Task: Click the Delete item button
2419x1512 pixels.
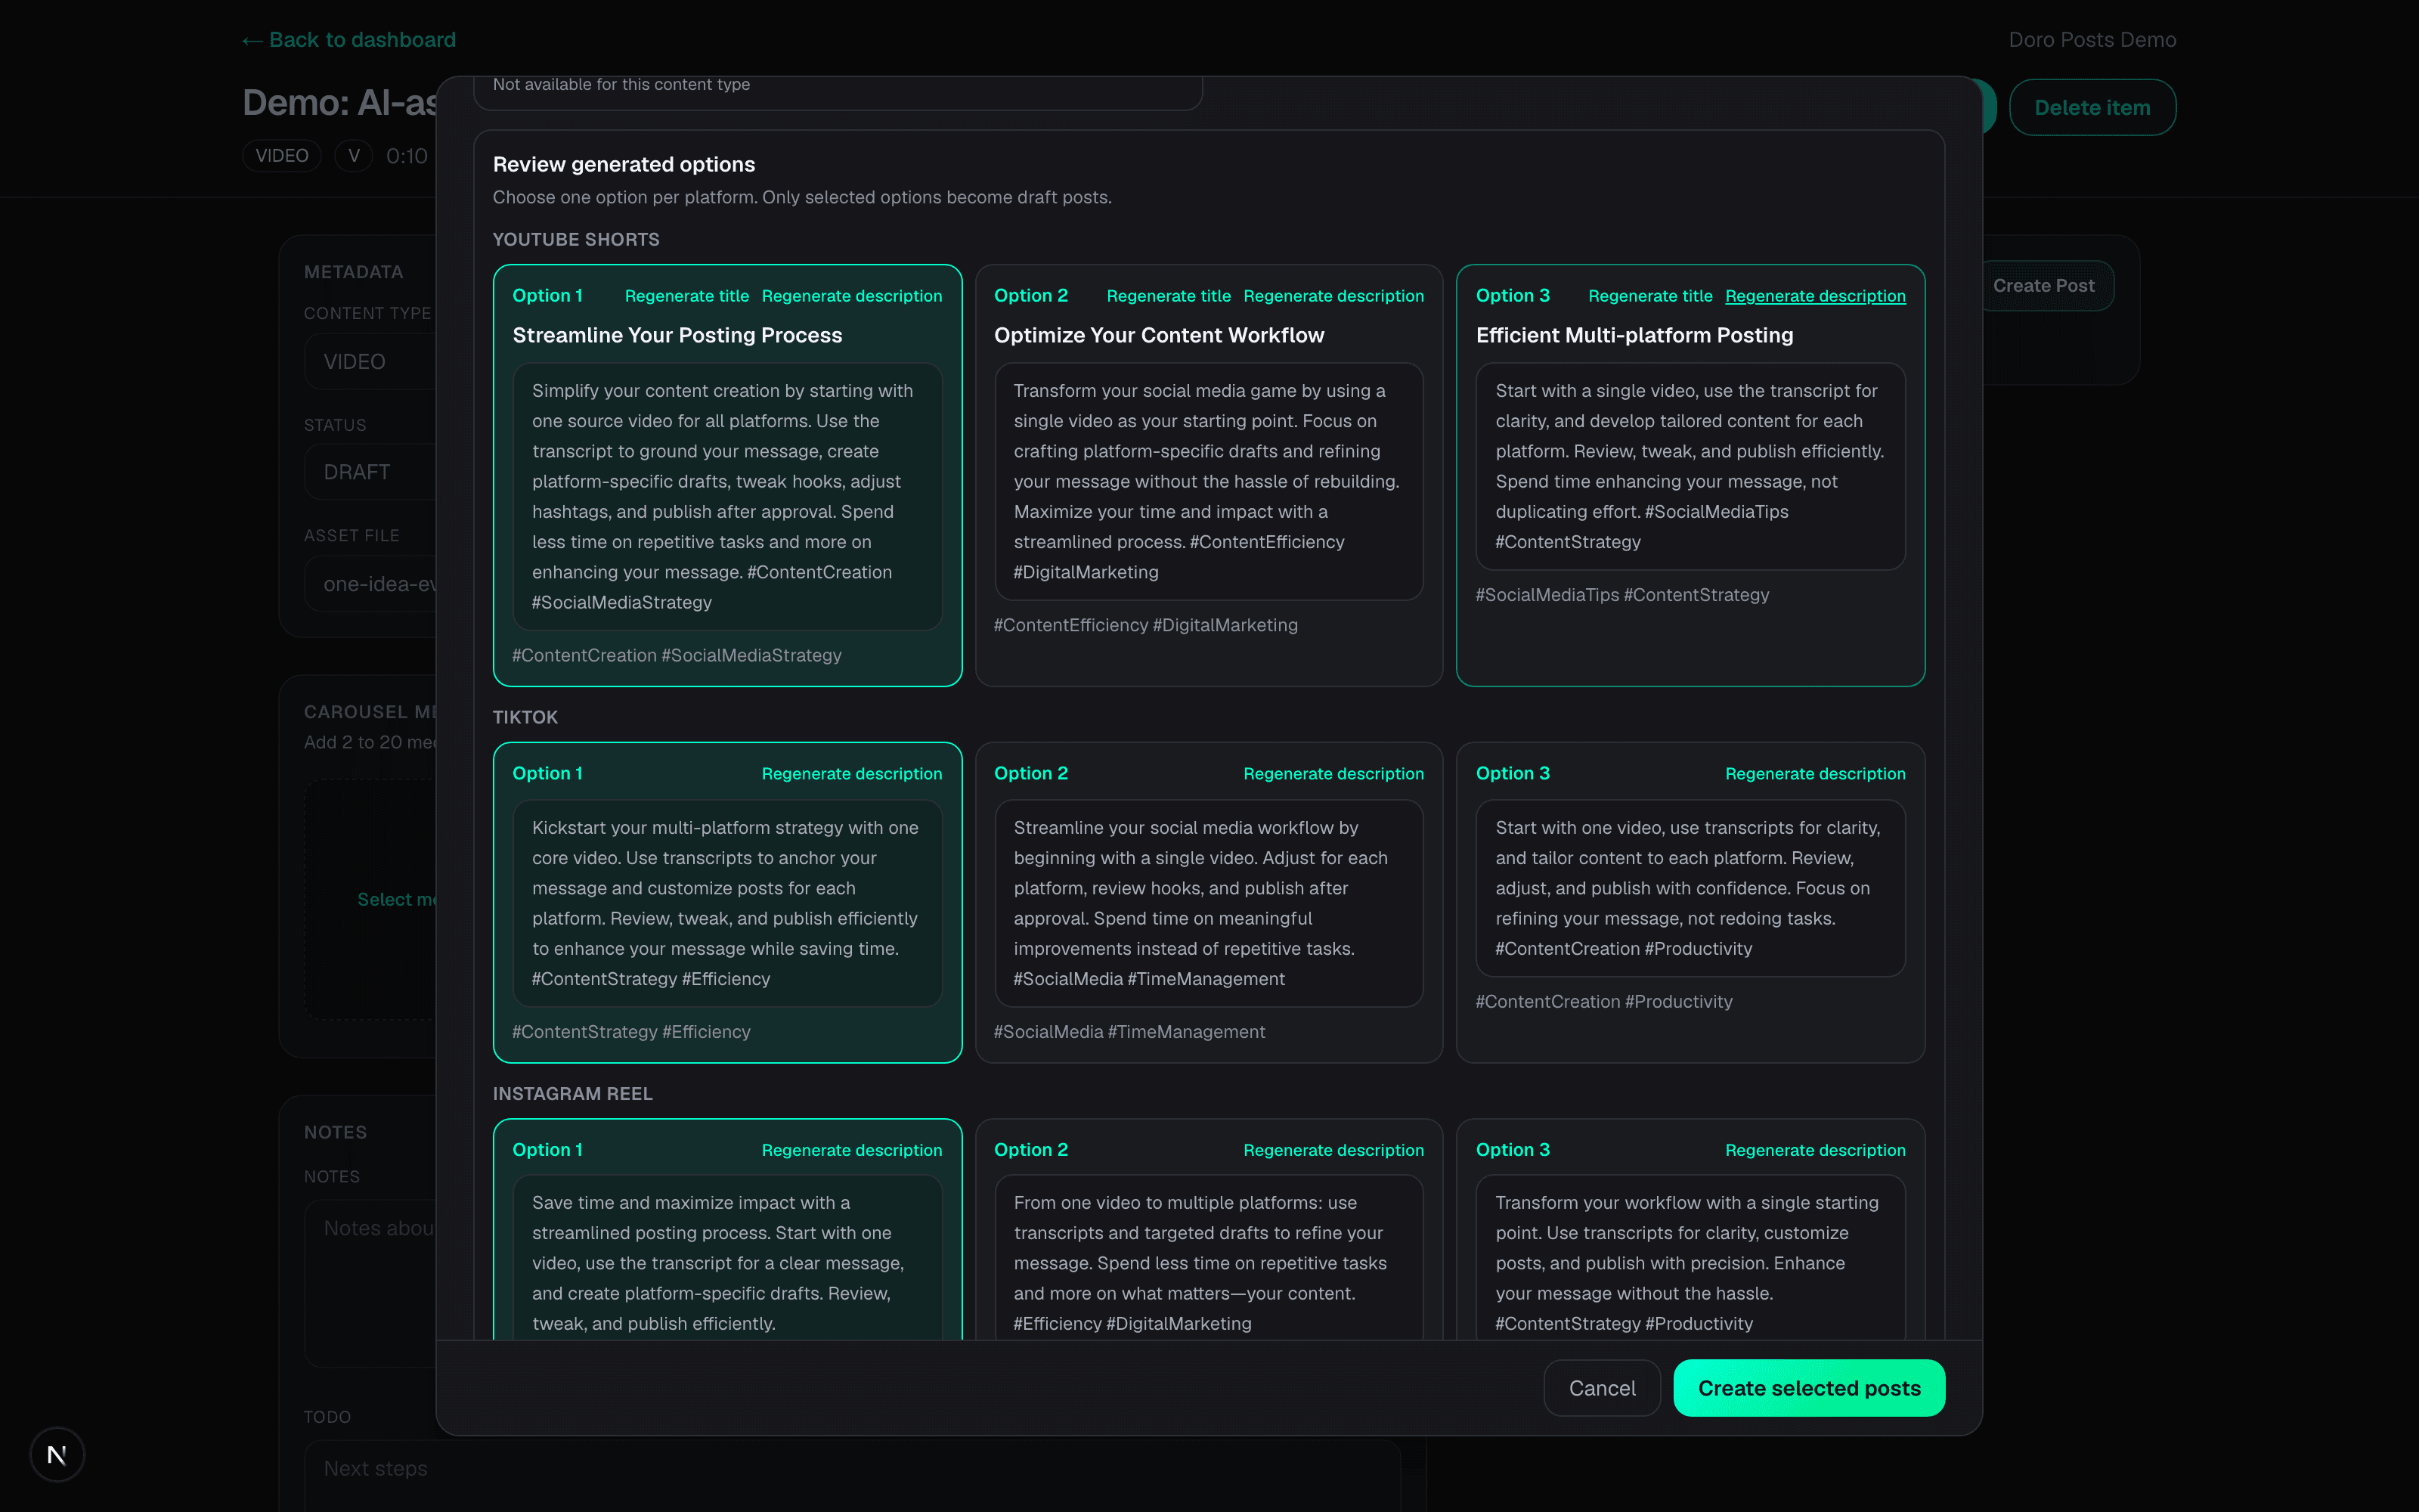Action: (2092, 107)
